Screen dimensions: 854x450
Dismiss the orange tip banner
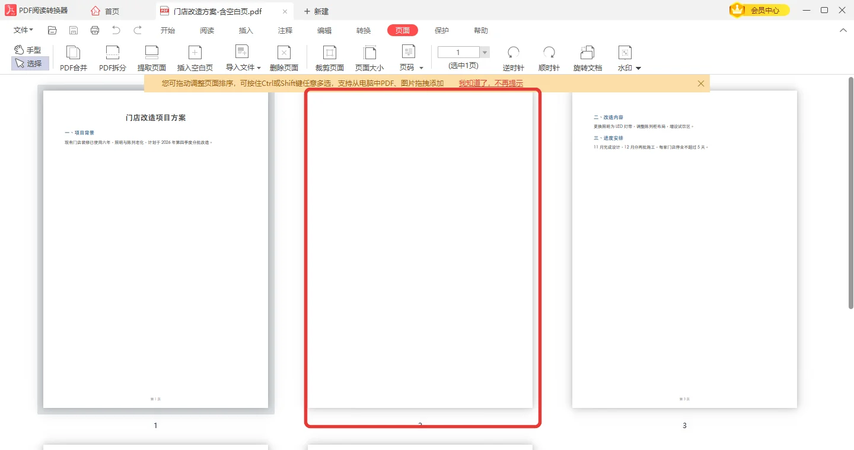pyautogui.click(x=701, y=83)
